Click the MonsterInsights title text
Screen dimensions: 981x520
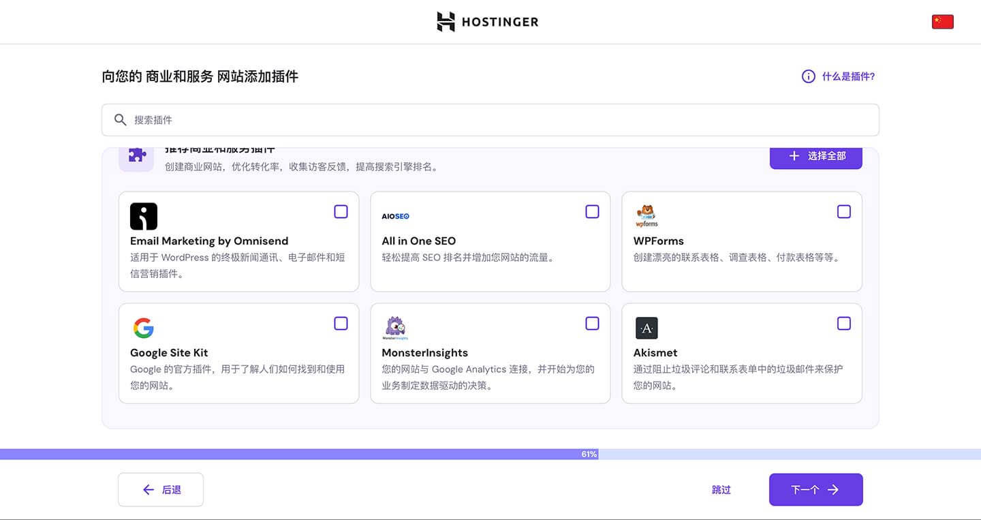[425, 352]
